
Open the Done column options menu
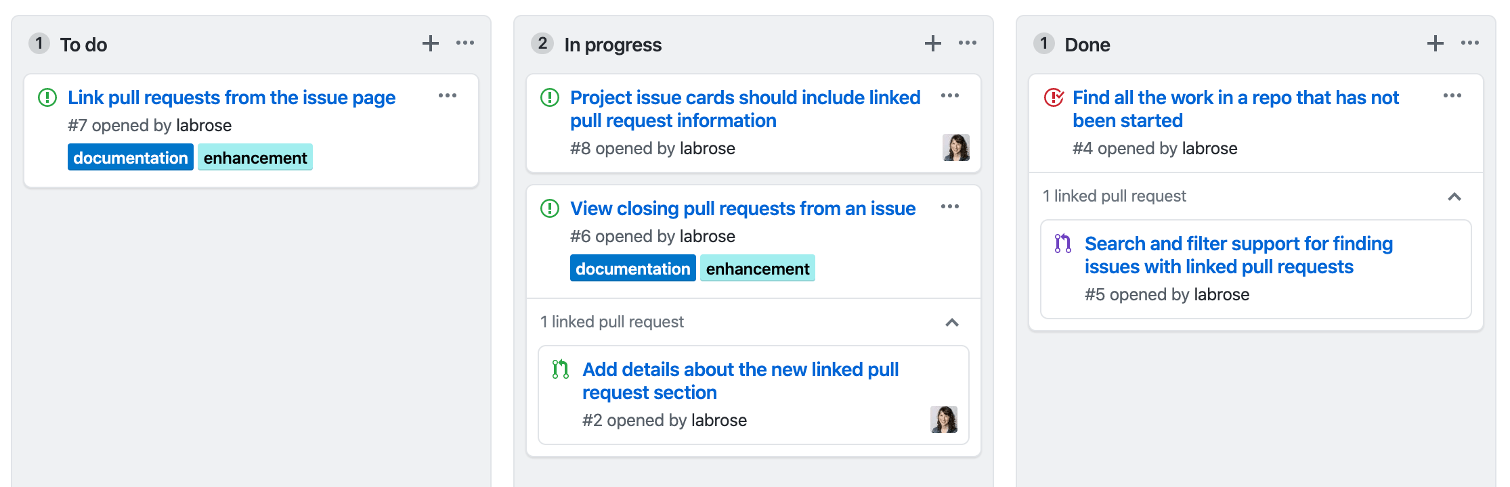1470,43
